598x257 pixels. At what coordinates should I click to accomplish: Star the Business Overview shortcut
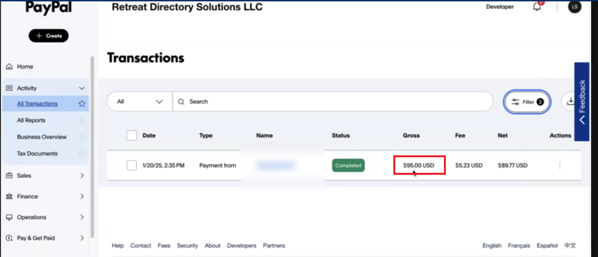click(x=82, y=137)
